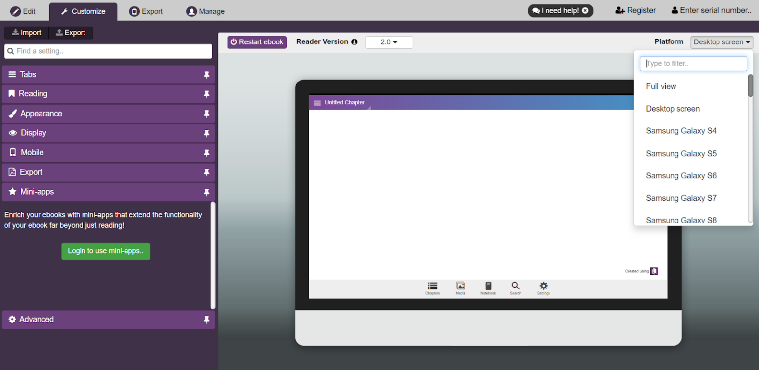Open the Manage tab
Image resolution: width=759 pixels, height=370 pixels.
point(205,10)
